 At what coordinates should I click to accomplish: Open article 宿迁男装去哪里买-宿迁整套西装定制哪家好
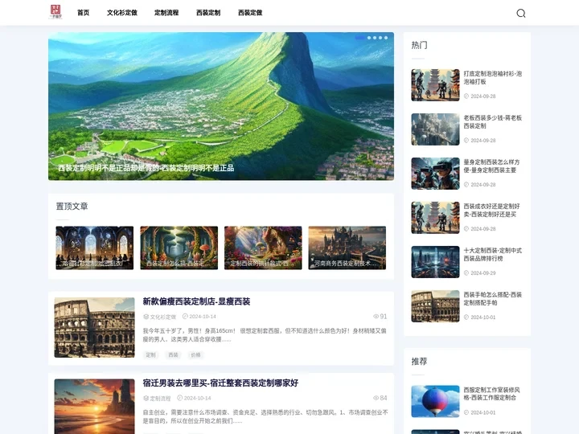[x=220, y=383]
